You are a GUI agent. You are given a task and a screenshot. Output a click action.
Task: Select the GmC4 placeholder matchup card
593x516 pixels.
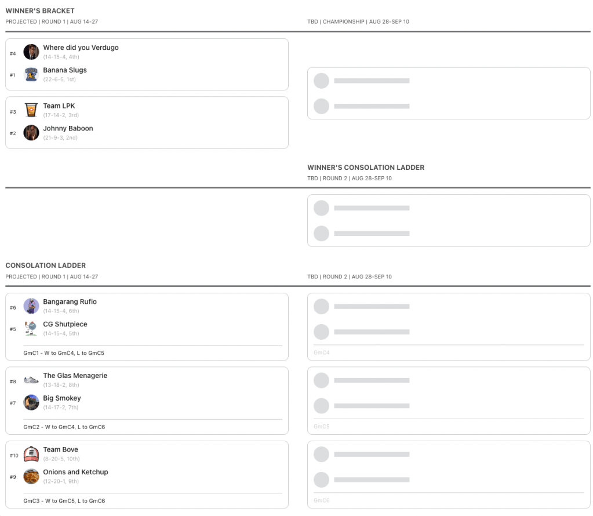tap(448, 326)
